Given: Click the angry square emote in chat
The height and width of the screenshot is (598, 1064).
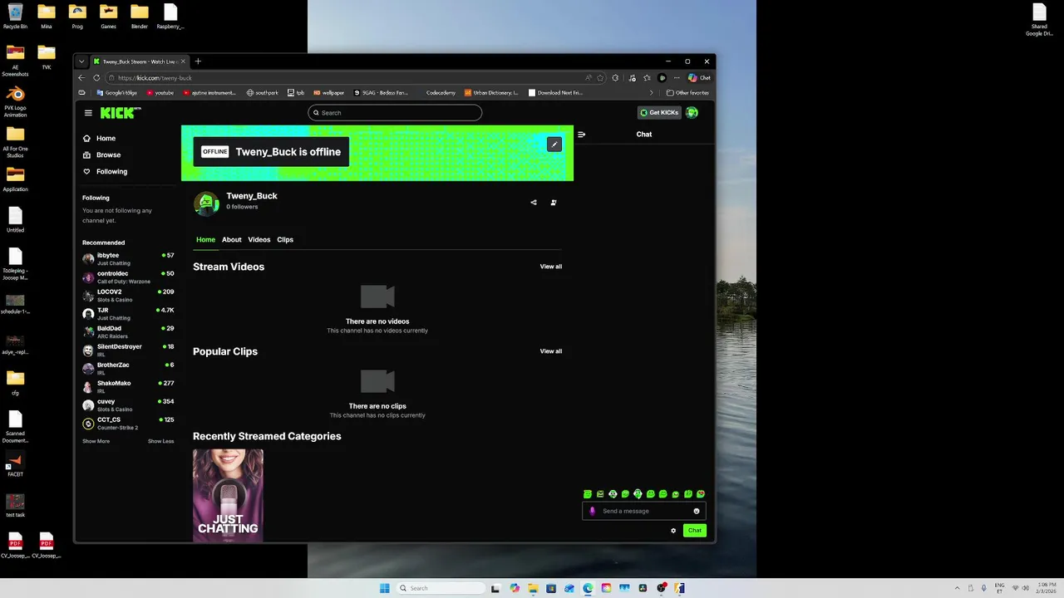Looking at the screenshot, I should (x=600, y=494).
